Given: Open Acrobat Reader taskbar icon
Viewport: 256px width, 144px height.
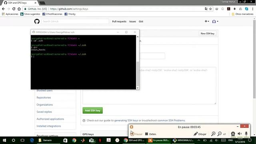Looking at the screenshot, I should point(108,140).
